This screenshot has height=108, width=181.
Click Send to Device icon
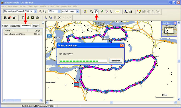[126, 12]
